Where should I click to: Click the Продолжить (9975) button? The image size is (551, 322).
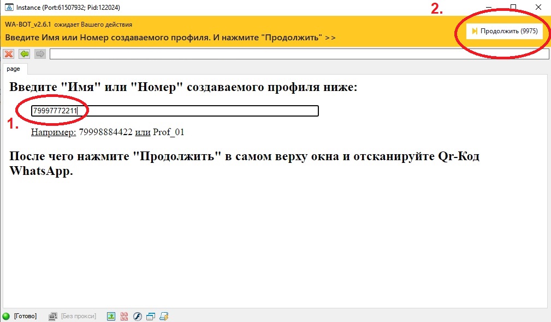[505, 31]
